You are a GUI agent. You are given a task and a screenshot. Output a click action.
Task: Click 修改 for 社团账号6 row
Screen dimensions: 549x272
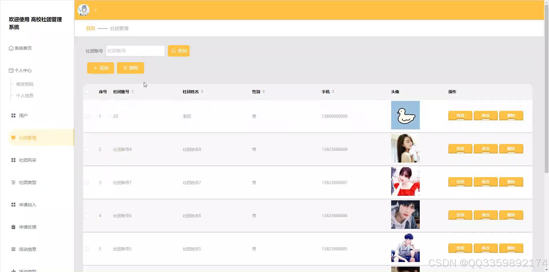(x=486, y=215)
